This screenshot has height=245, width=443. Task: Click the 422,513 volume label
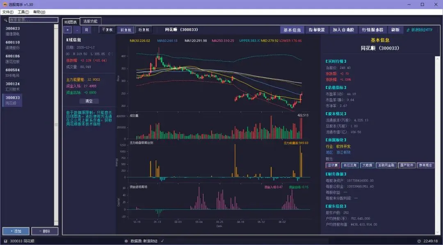click(x=303, y=115)
